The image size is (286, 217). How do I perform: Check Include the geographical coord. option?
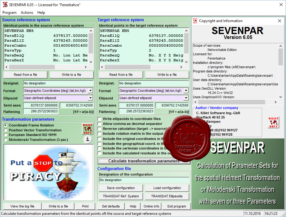(100, 144)
